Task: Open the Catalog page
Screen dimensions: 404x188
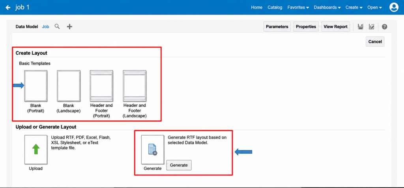Action: tap(275, 7)
